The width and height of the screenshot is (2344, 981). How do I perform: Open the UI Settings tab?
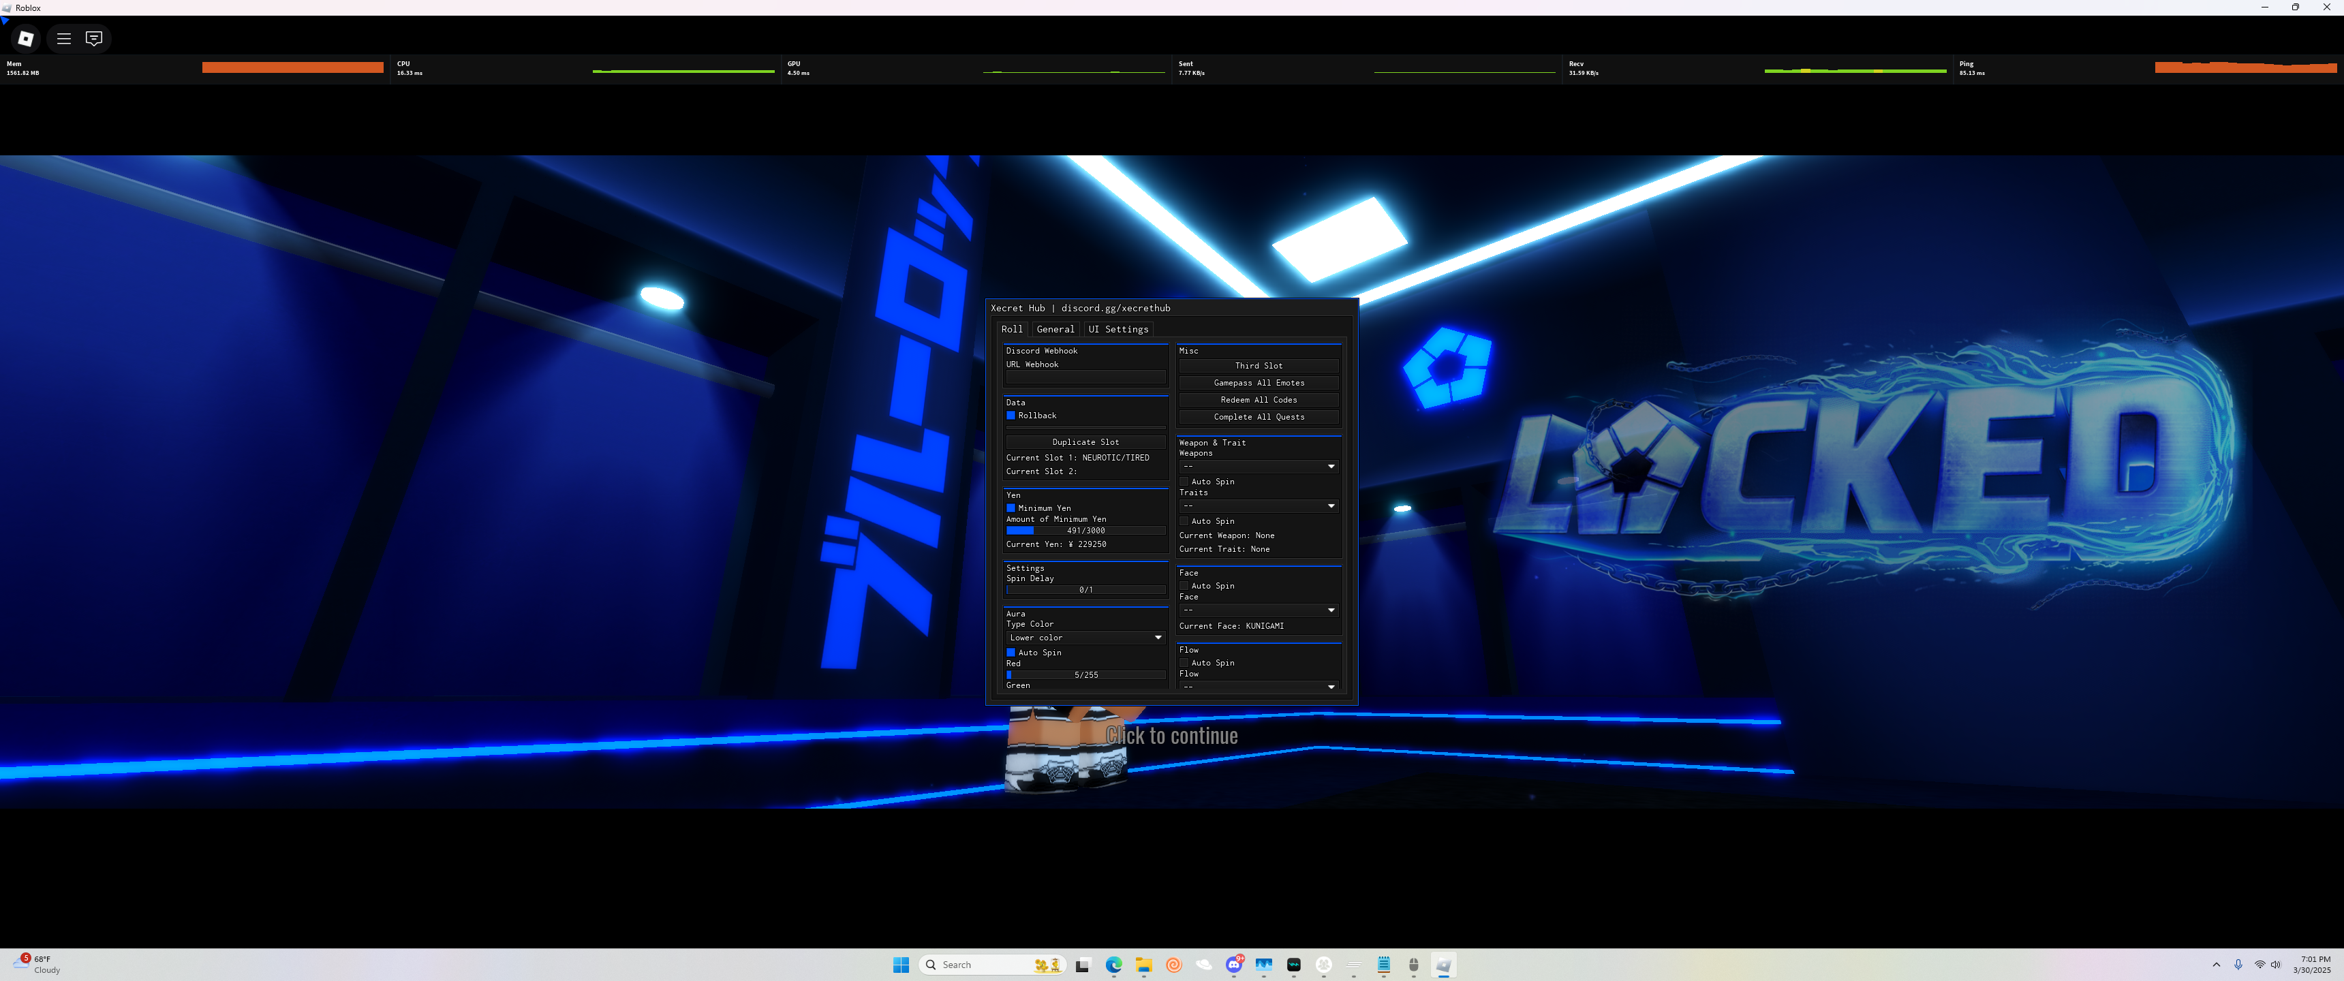pyautogui.click(x=1117, y=330)
